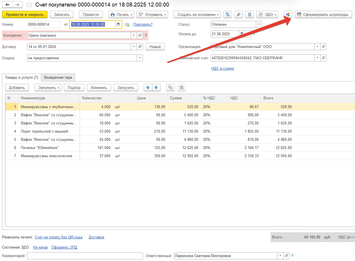The height and width of the screenshot is (261, 355).
Task: Open the Организация record card icon
Action: point(323,47)
